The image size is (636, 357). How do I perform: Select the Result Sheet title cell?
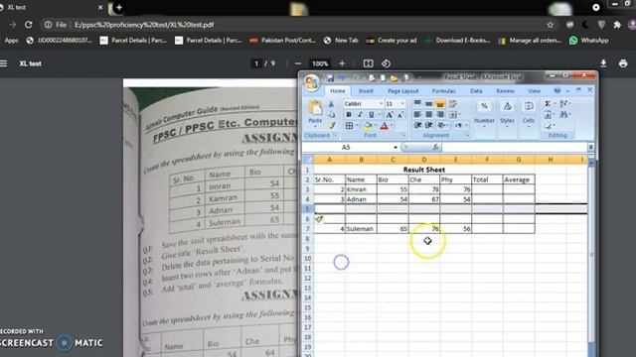(x=424, y=170)
